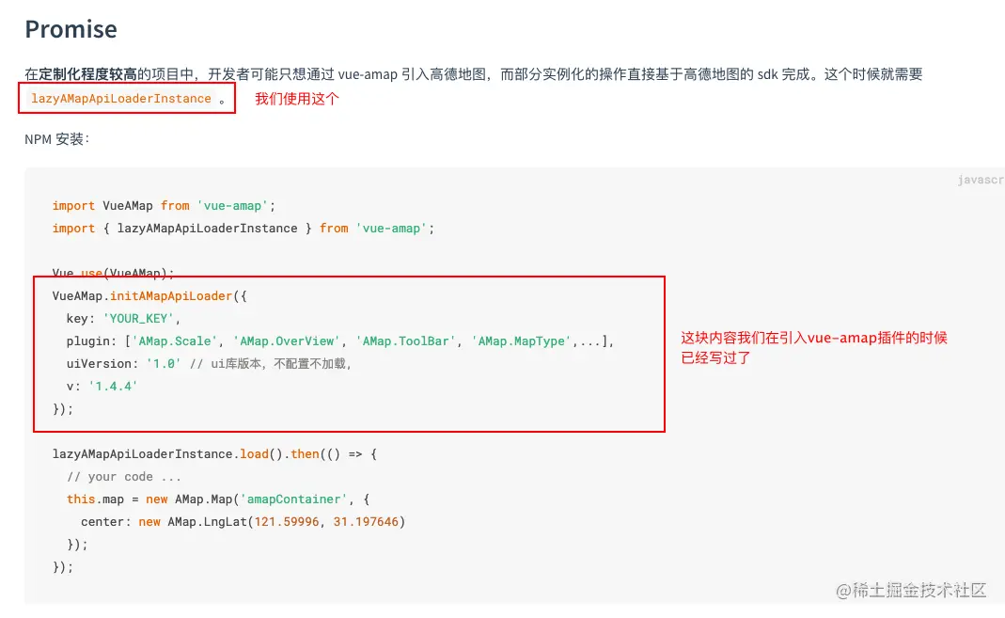Image resolution: width=1005 pixels, height=618 pixels.
Task: Click the javascript language label on code block
Action: (x=981, y=180)
